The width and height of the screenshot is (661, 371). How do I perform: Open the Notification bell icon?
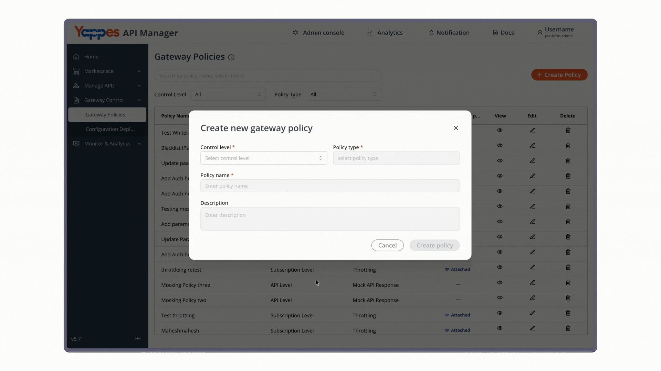pyautogui.click(x=431, y=33)
